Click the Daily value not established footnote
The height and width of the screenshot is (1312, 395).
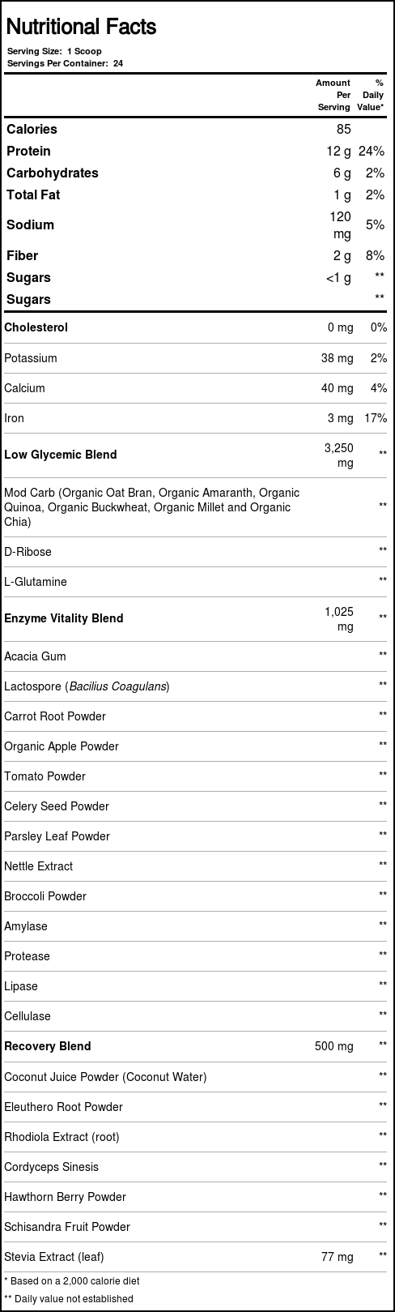pos(69,1298)
